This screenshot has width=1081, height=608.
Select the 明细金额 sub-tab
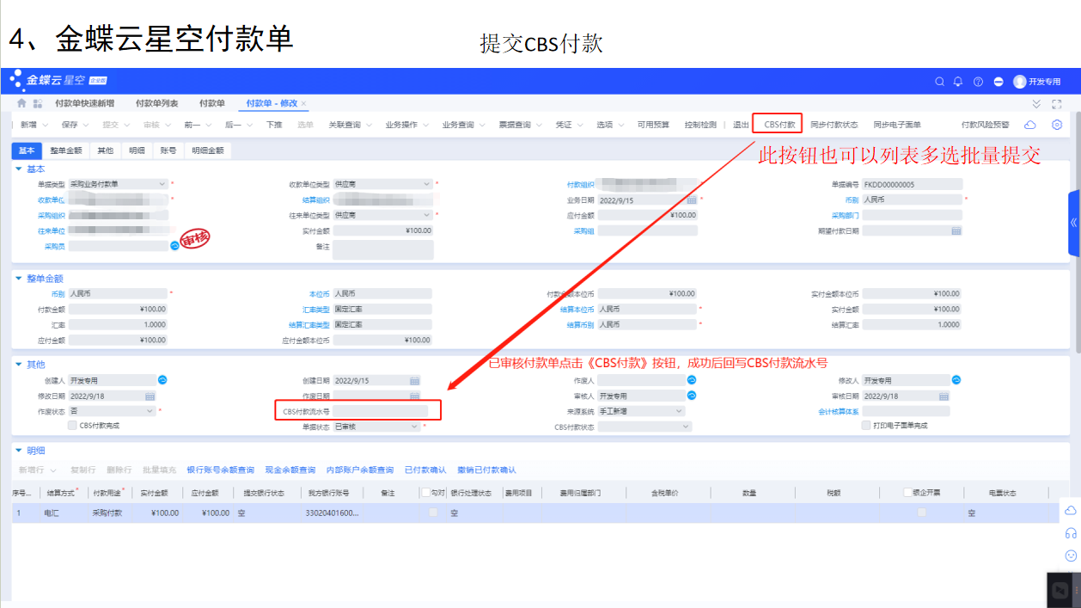point(207,150)
